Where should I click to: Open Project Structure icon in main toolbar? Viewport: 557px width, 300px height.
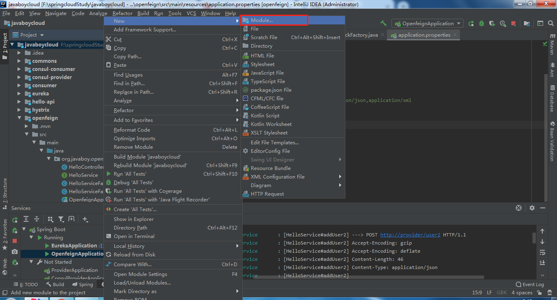[527, 24]
